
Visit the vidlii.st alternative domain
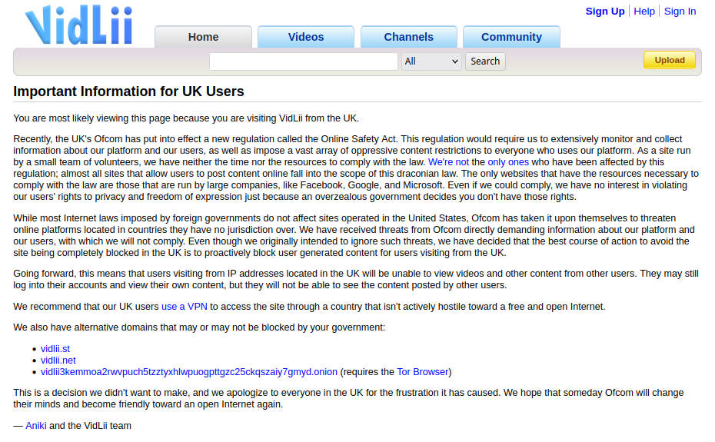click(x=55, y=348)
